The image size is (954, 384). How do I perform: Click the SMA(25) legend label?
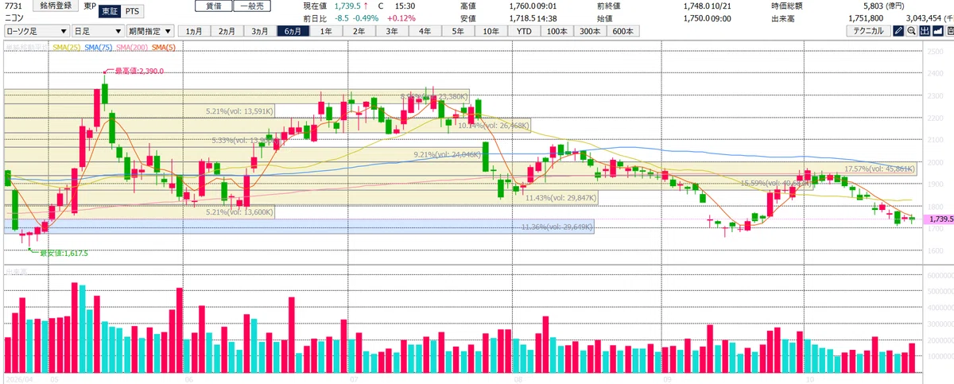(x=67, y=48)
